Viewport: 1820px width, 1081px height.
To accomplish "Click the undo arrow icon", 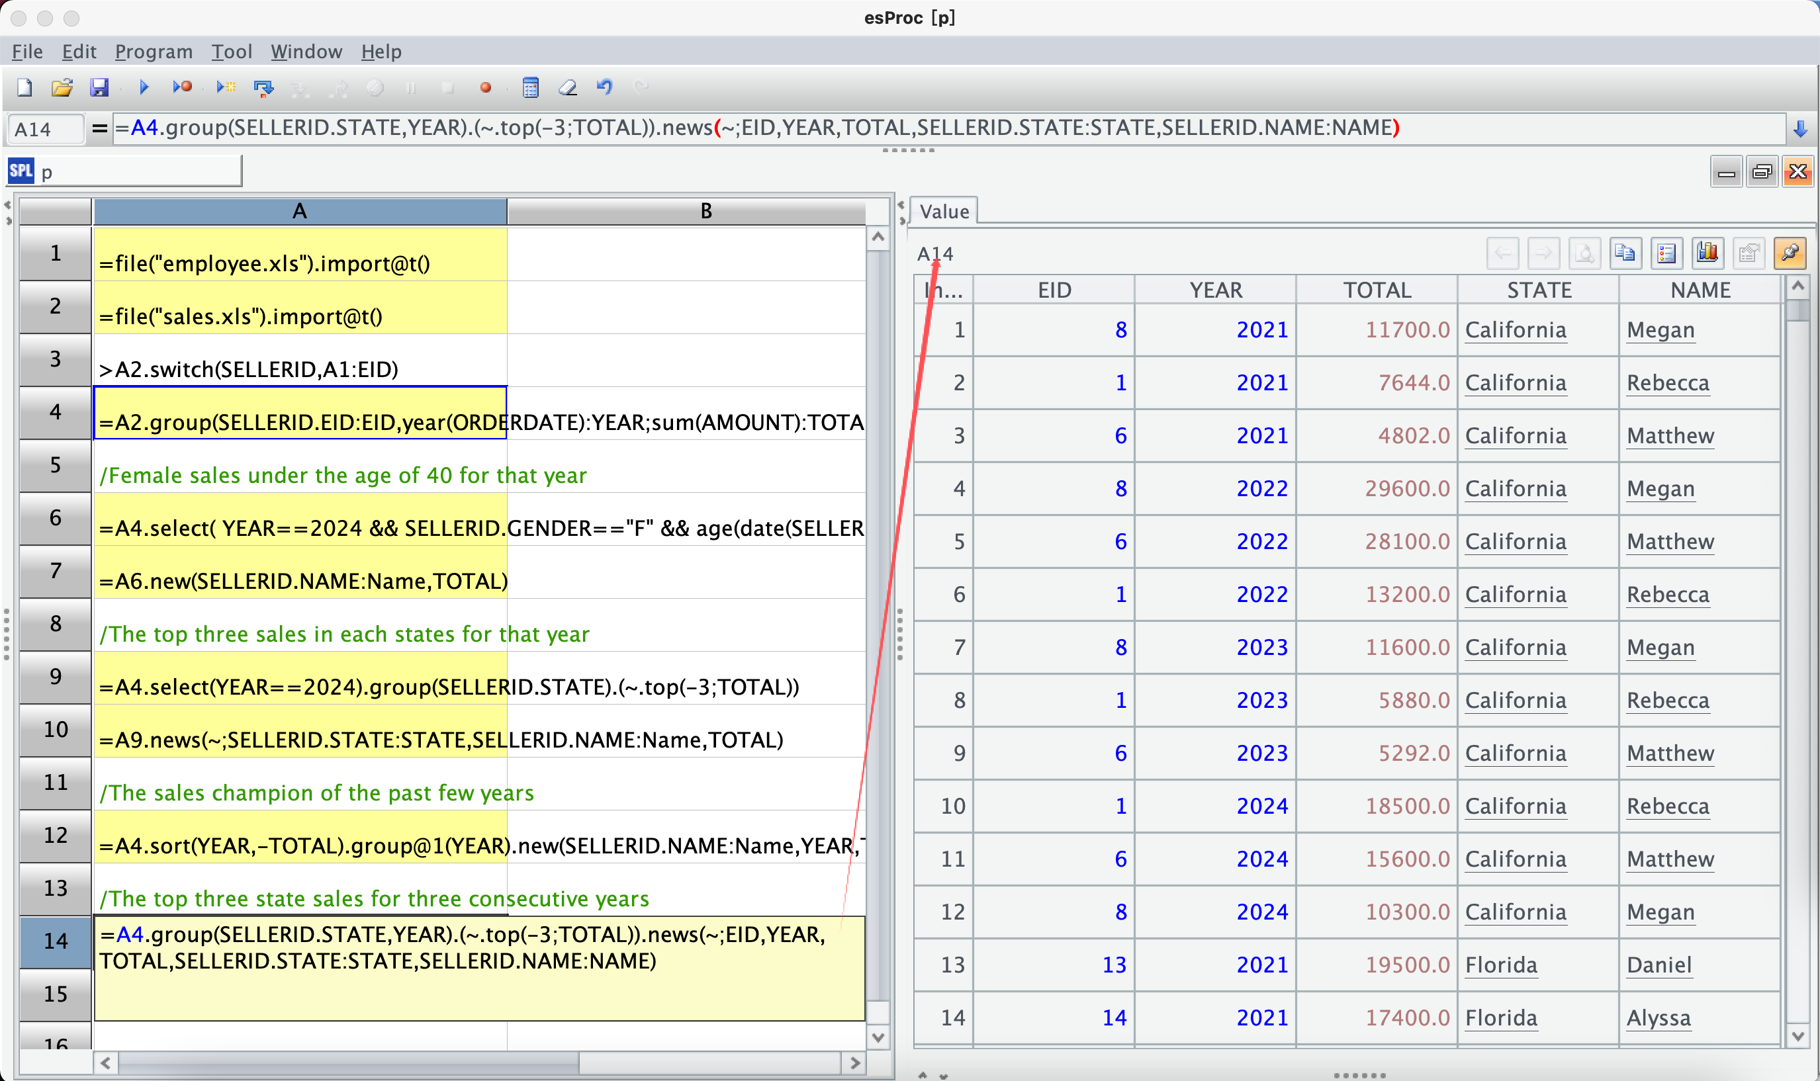I will [x=604, y=87].
